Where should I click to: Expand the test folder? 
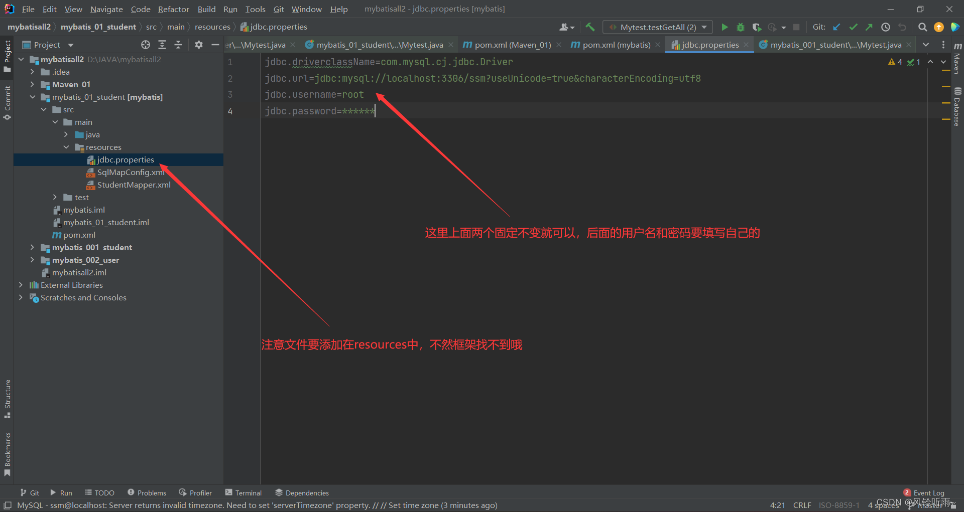click(55, 197)
